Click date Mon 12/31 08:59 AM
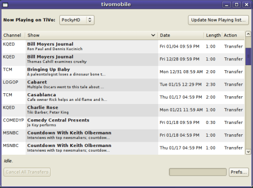 [x=181, y=72]
